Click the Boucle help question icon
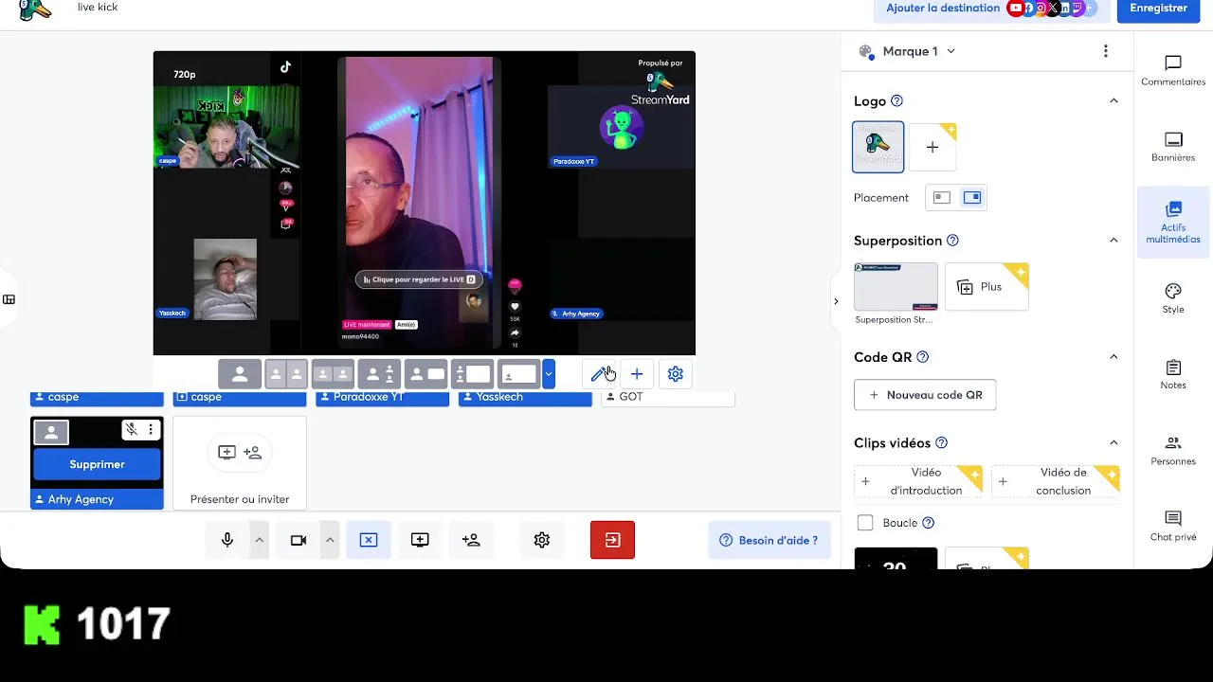 [929, 523]
